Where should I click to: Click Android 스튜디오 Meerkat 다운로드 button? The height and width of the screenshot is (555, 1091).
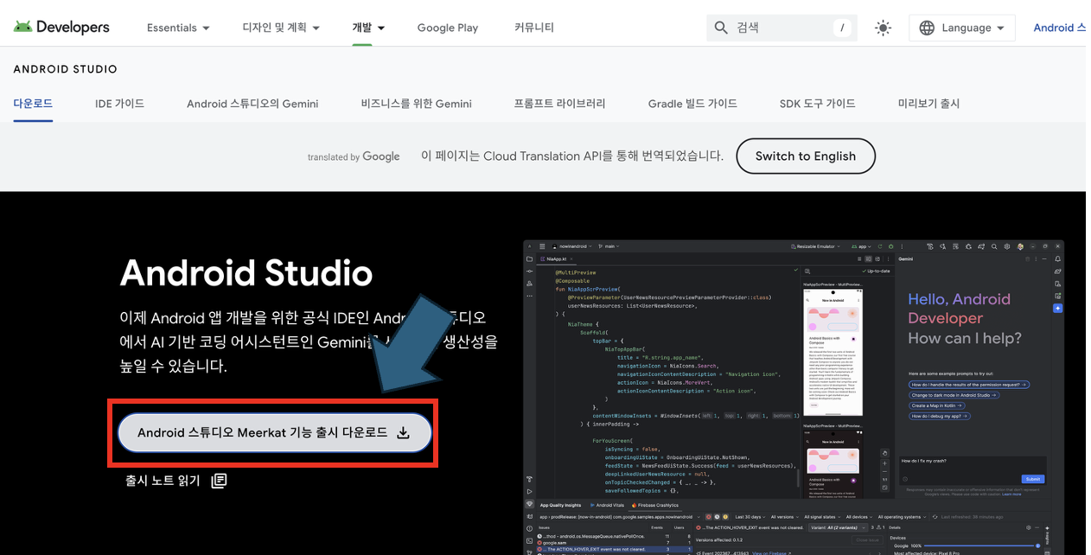click(275, 432)
